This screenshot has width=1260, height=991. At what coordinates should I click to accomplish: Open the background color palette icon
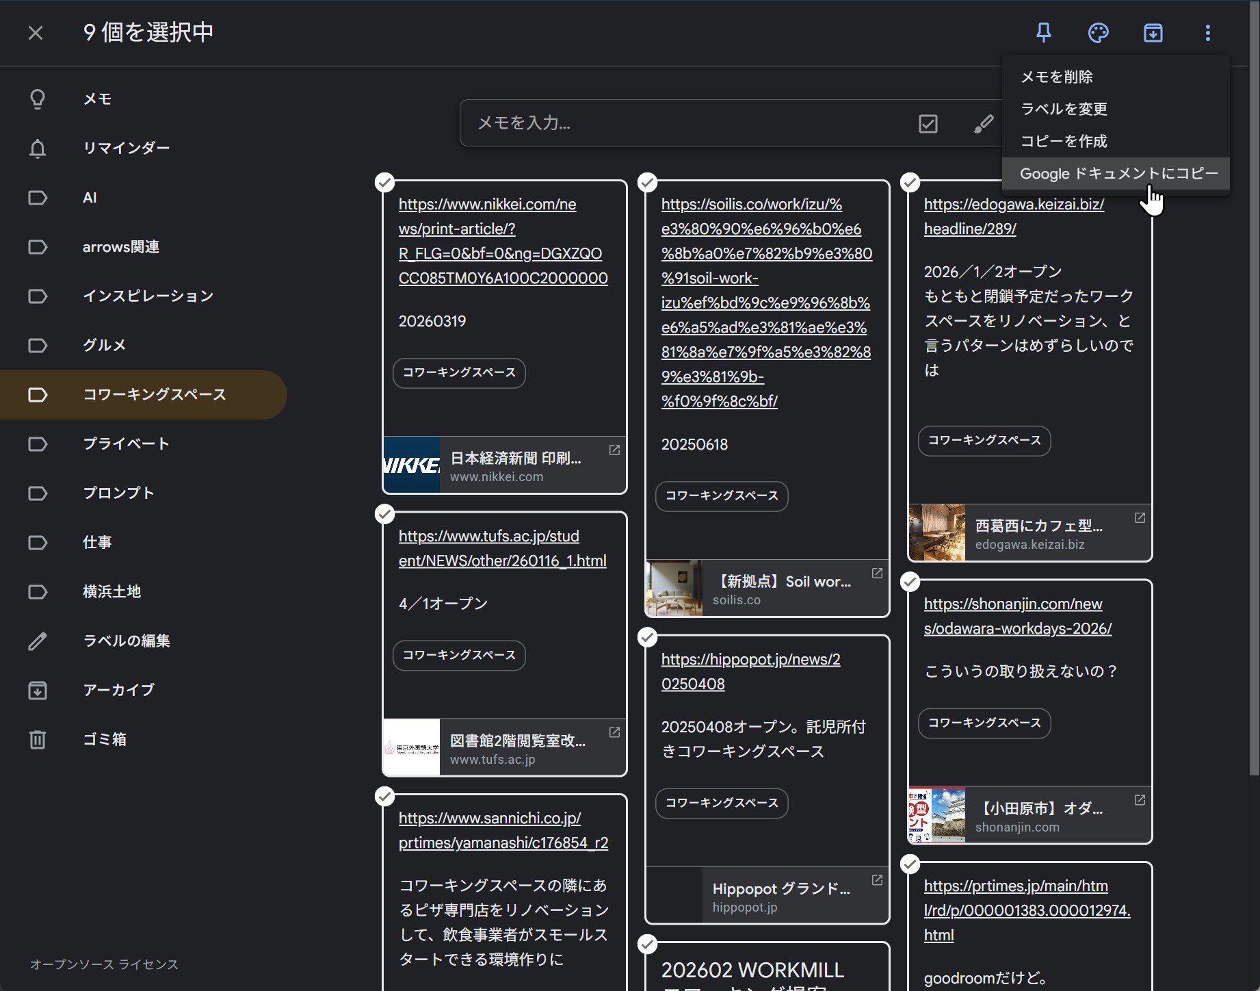1098,33
